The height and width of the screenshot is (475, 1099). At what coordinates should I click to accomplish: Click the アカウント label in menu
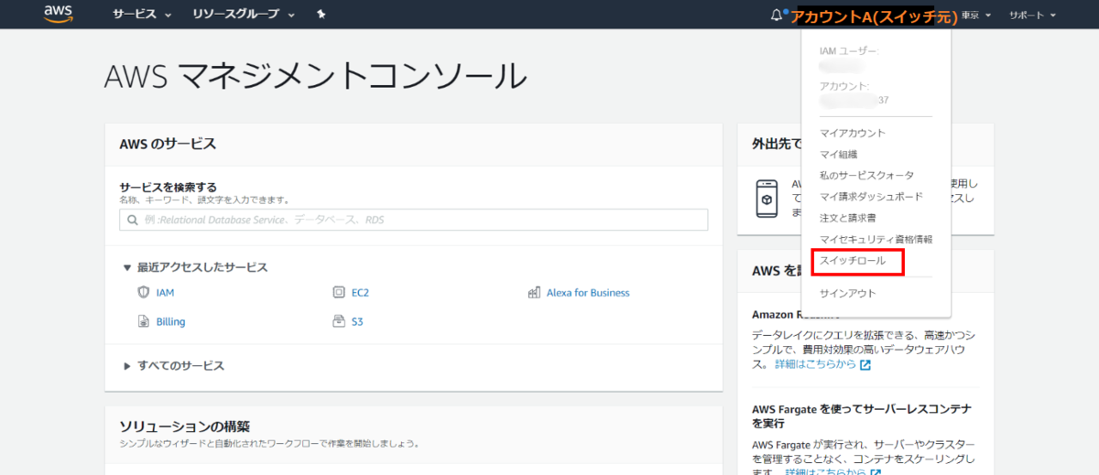[843, 85]
